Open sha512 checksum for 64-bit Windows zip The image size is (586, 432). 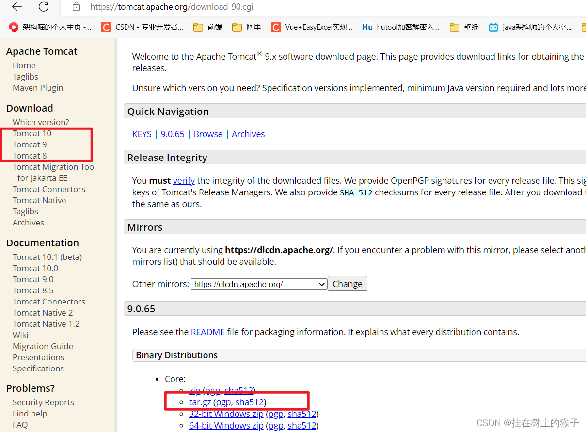coord(301,426)
